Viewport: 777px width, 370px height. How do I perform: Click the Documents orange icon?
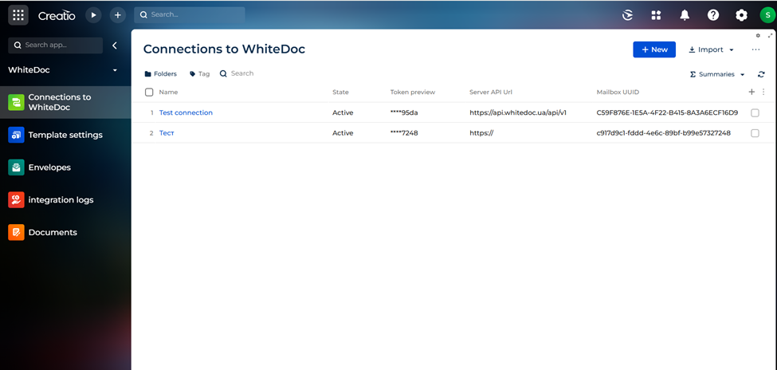coord(16,232)
